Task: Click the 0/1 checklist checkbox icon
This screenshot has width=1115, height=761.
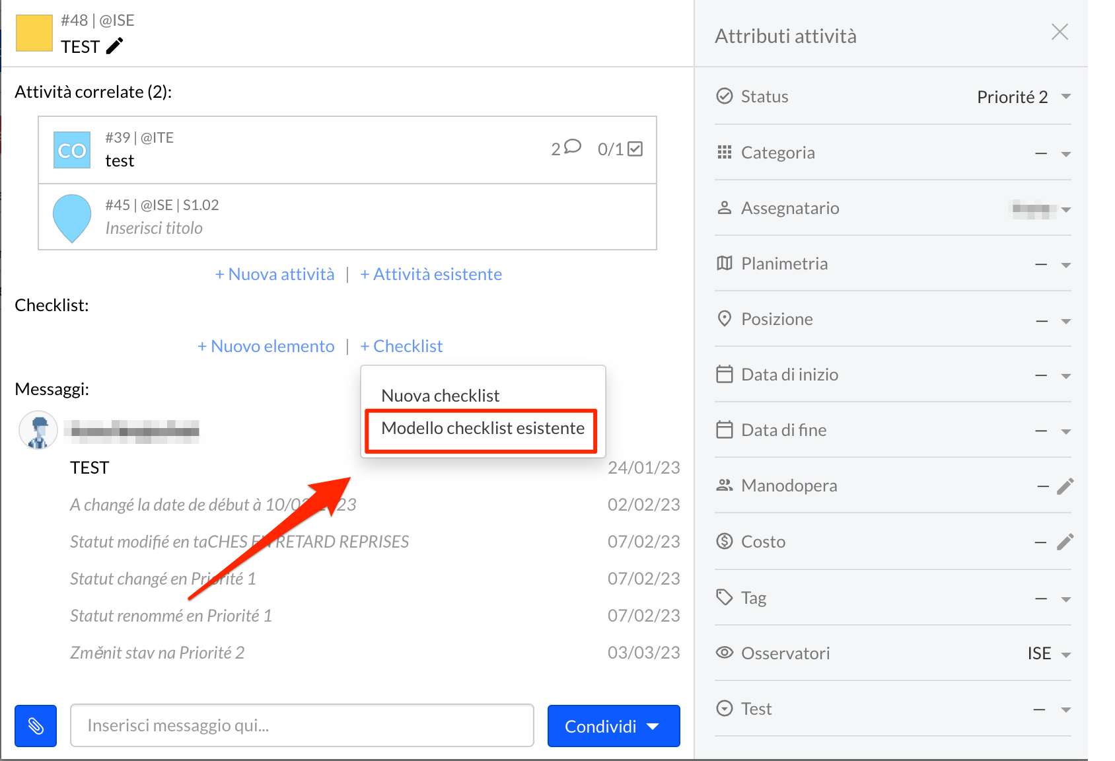Action: 635,149
